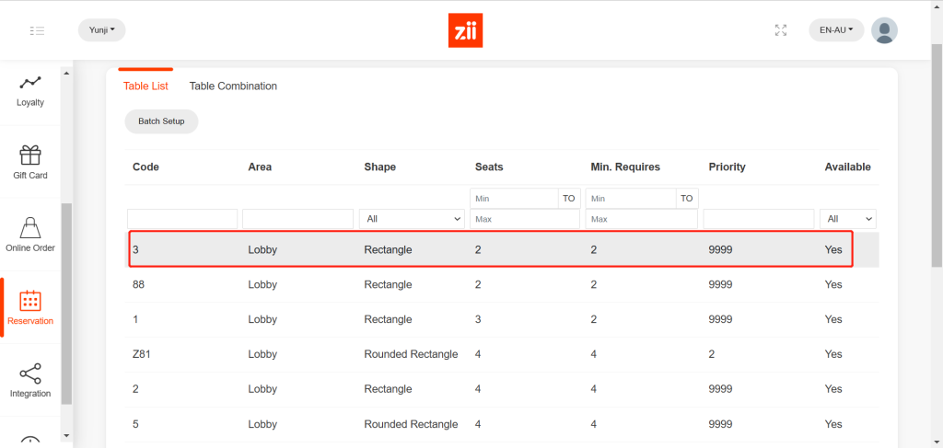Click the Batch Setup button

161,121
